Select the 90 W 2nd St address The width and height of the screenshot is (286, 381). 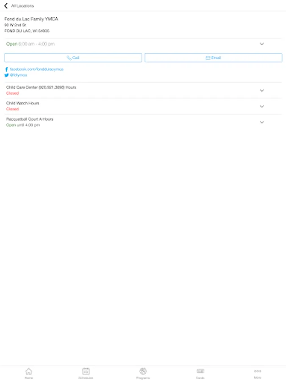click(15, 25)
